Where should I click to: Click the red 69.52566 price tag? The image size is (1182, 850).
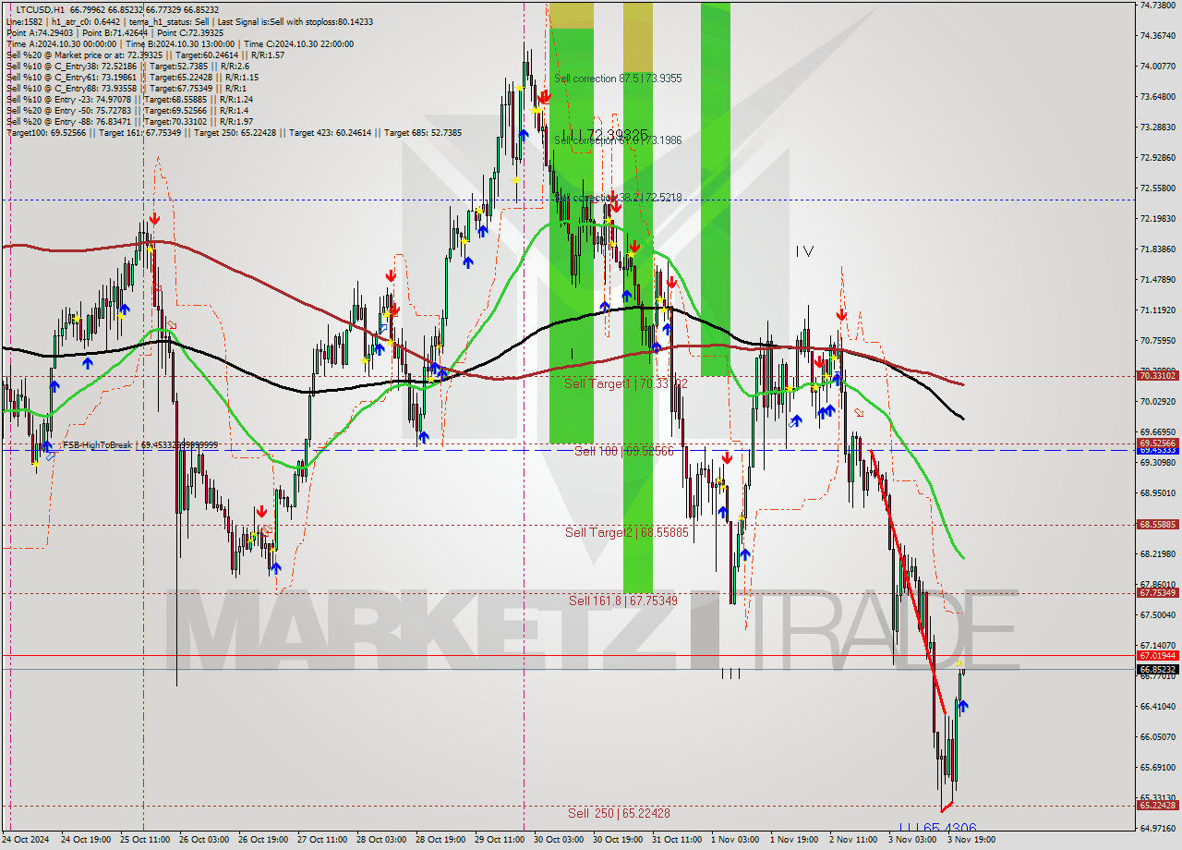pyautogui.click(x=1157, y=443)
